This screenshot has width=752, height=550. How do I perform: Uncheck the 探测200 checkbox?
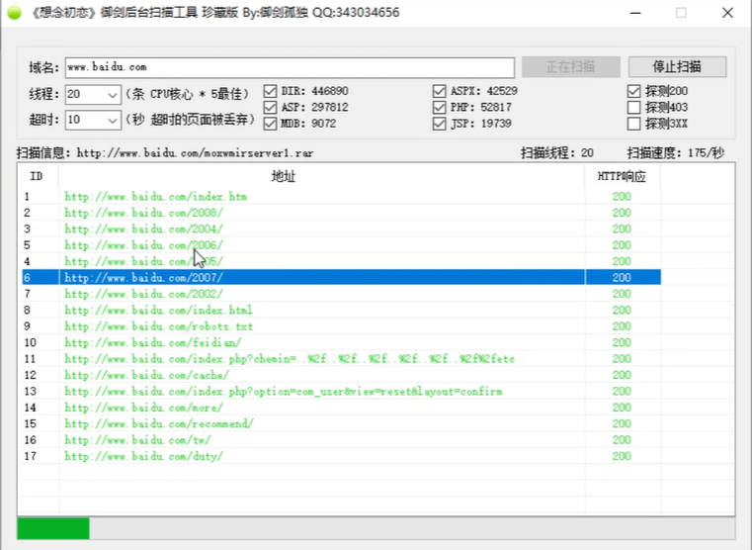(x=633, y=91)
